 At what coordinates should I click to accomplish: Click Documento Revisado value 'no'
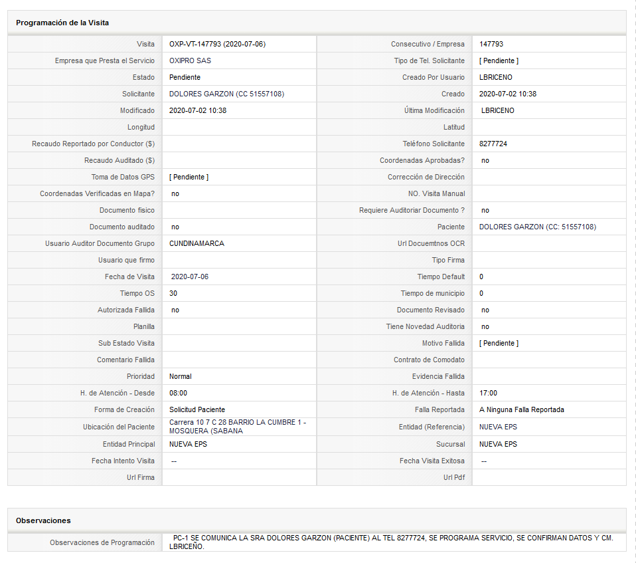pos(485,310)
